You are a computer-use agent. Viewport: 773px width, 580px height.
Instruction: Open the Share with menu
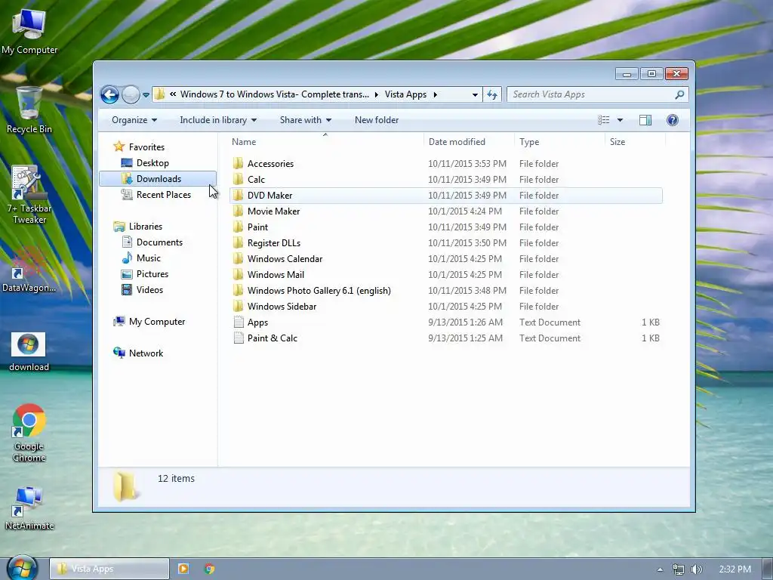point(306,120)
